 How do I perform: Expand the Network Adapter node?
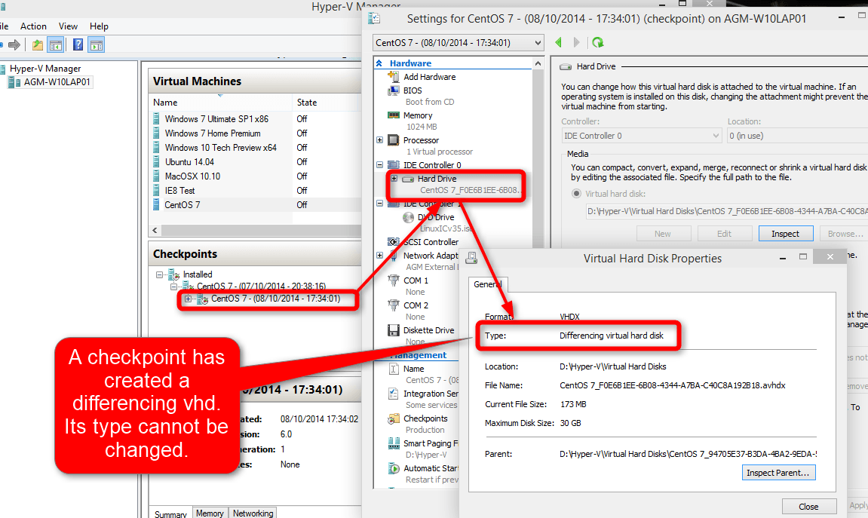pyautogui.click(x=380, y=256)
